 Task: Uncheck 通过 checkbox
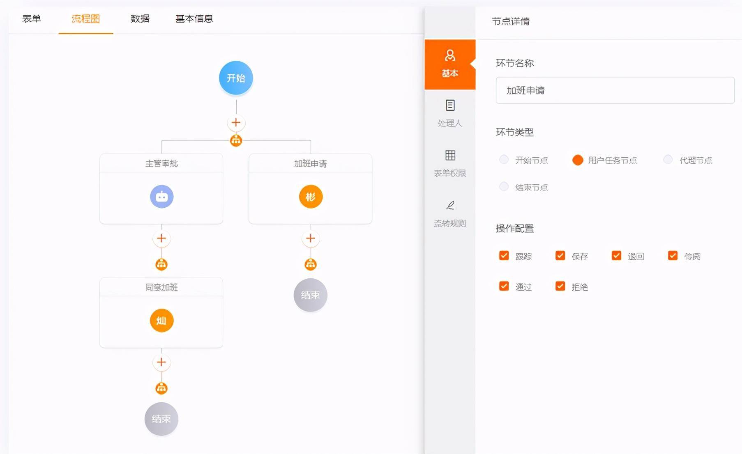pyautogui.click(x=504, y=286)
